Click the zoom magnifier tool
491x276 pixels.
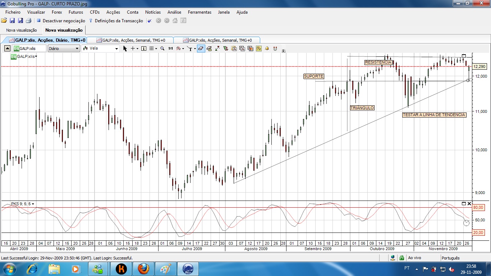tap(162, 49)
